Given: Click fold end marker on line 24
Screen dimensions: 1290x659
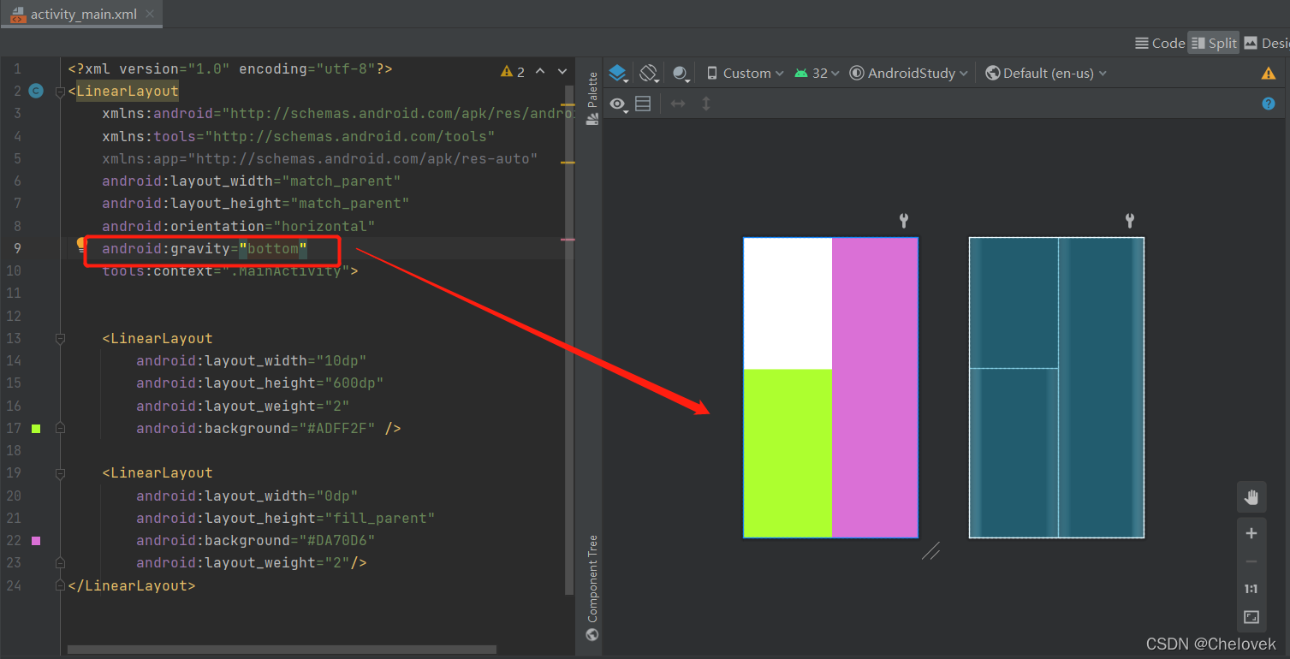Looking at the screenshot, I should pyautogui.click(x=60, y=585).
